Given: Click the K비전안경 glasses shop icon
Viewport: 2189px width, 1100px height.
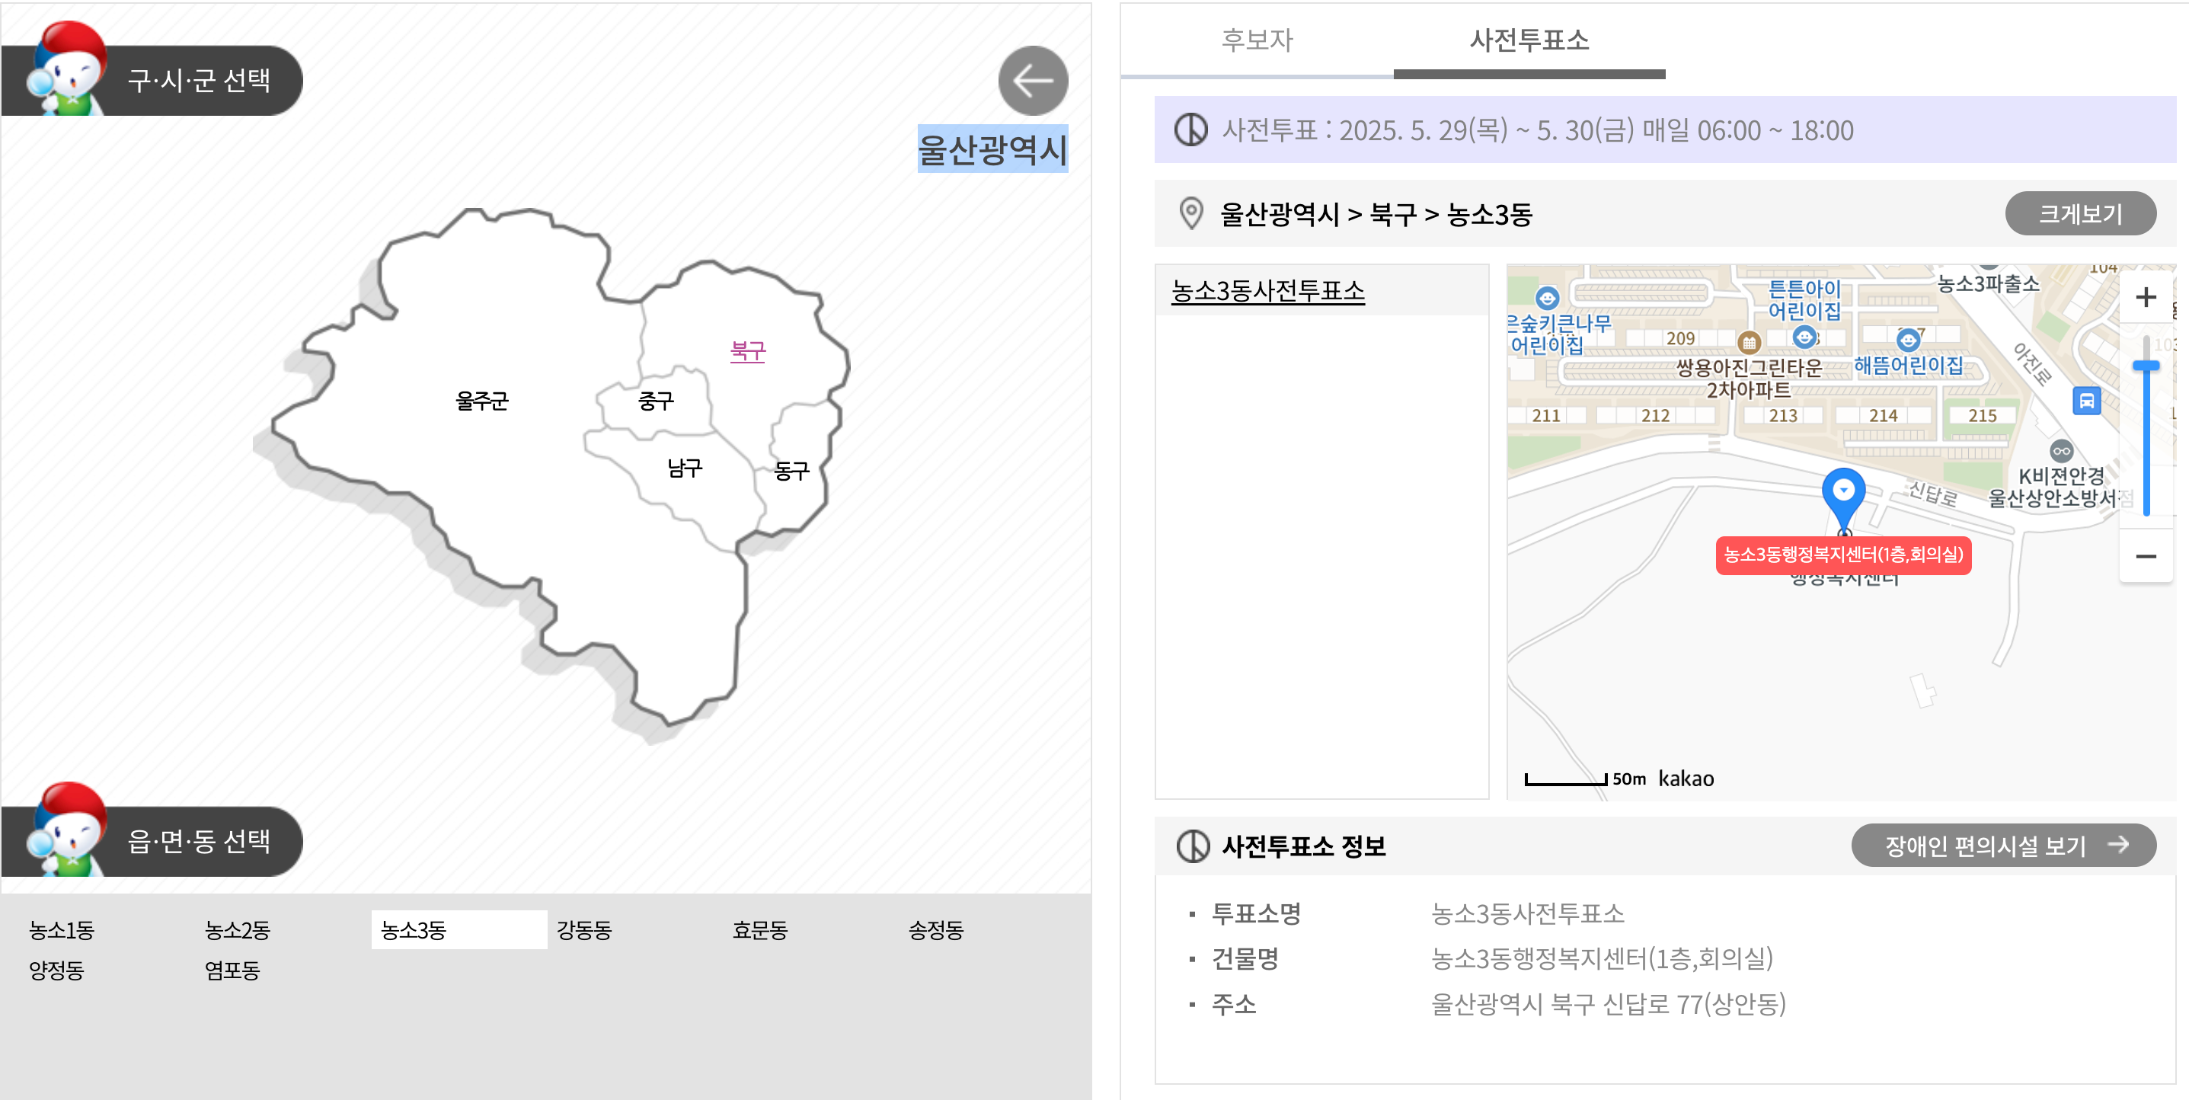Looking at the screenshot, I should (2061, 452).
